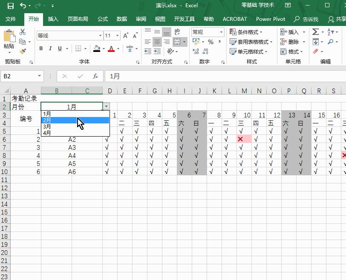Screen dimensions: 346x280
Task: Click the AutoSum sigma icon
Action: pyautogui.click(x=315, y=32)
